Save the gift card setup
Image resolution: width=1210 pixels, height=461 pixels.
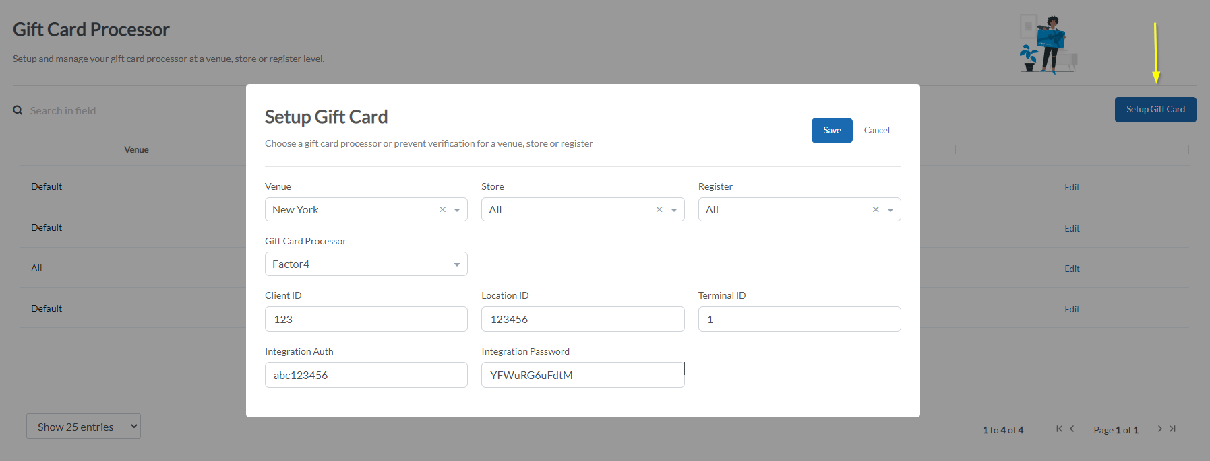click(832, 130)
